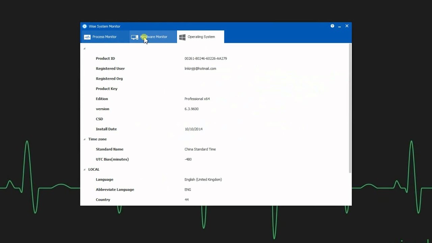The height and width of the screenshot is (243, 432).
Task: Minimize the Wise System Monitor window
Action: (x=340, y=26)
